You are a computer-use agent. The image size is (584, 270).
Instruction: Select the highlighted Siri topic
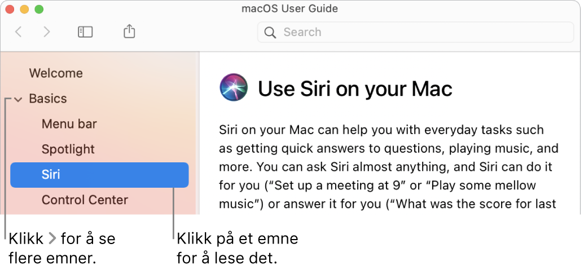[x=99, y=175]
